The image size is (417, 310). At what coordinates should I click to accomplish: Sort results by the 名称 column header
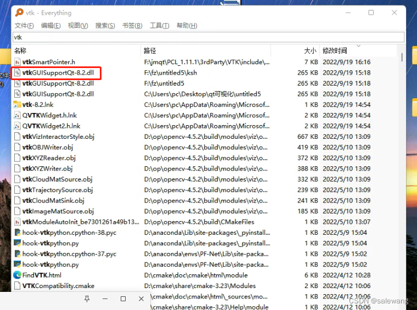[x=77, y=50]
